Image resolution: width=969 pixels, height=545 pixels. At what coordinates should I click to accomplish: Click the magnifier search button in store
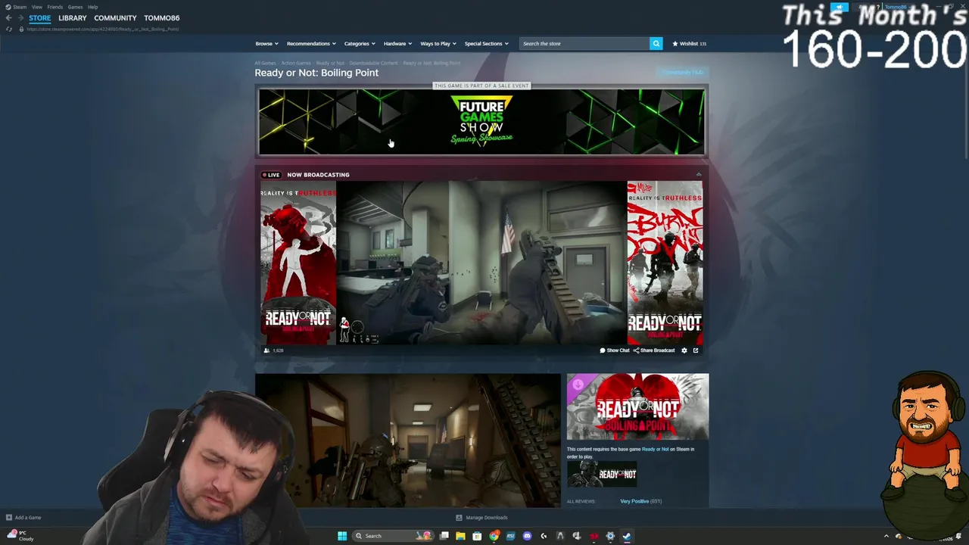click(x=656, y=43)
